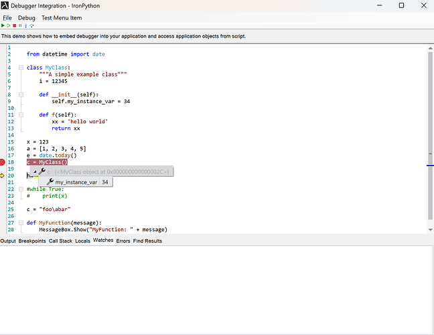Viewport: 434px width, 335px height.
Task: Collapse the class MyClass fold at line 4
Action: (21, 68)
